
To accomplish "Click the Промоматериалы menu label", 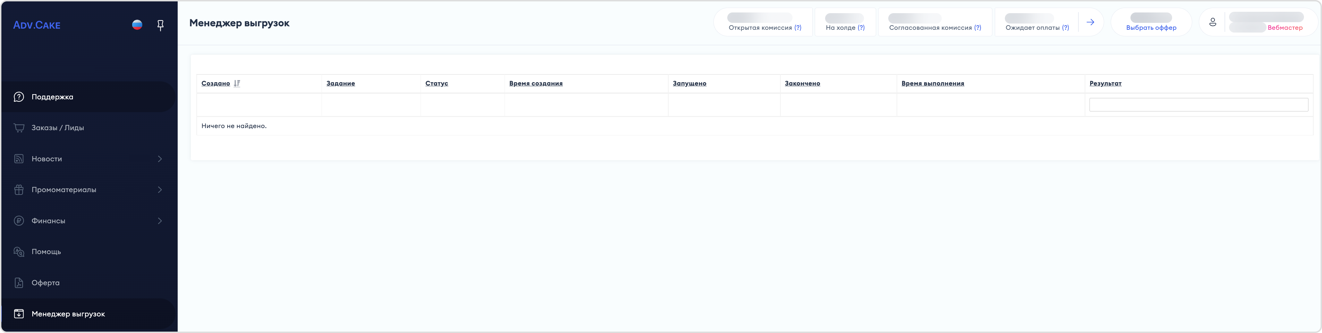I will point(64,190).
